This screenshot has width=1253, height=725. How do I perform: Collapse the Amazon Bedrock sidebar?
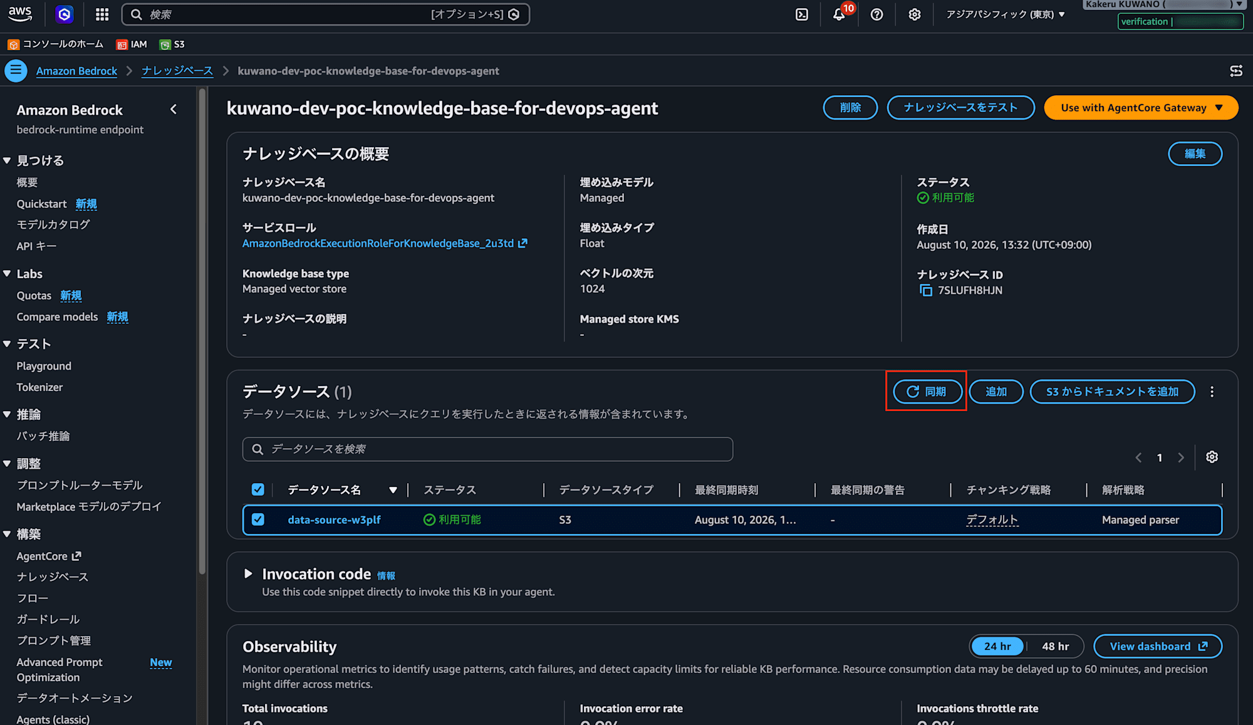tap(174, 110)
